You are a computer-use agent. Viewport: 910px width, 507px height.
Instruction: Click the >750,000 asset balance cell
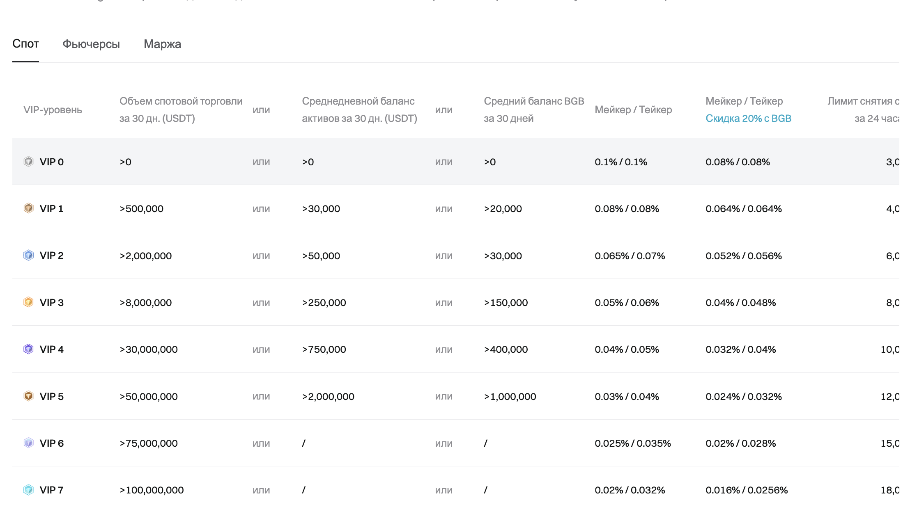point(324,349)
